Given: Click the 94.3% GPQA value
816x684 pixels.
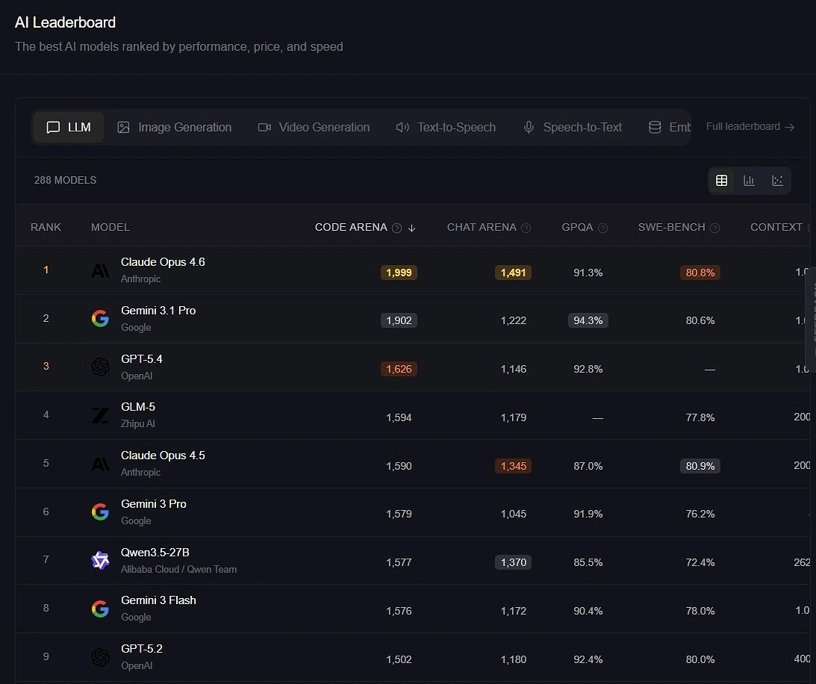Looking at the screenshot, I should 588,320.
